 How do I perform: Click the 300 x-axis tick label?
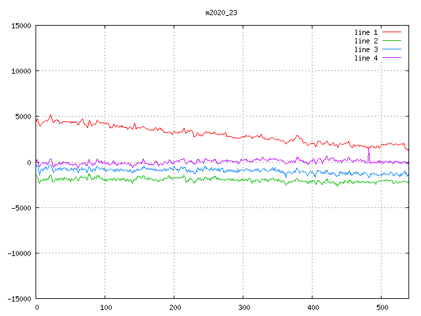(243, 307)
